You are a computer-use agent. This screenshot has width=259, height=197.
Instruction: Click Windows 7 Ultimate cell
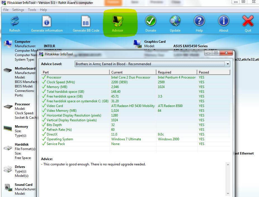click(126, 139)
